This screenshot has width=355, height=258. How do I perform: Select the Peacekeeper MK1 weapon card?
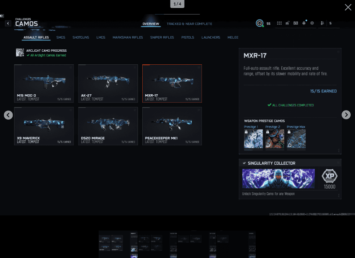click(172, 126)
